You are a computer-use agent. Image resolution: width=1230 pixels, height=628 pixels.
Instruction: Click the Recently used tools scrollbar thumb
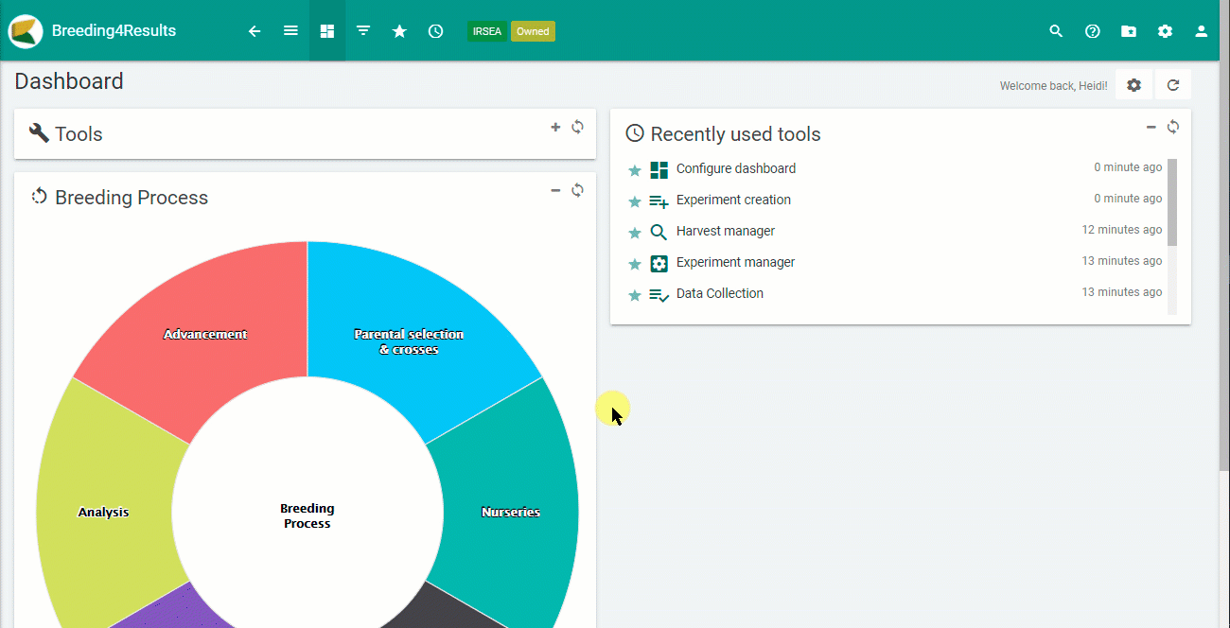[1172, 202]
